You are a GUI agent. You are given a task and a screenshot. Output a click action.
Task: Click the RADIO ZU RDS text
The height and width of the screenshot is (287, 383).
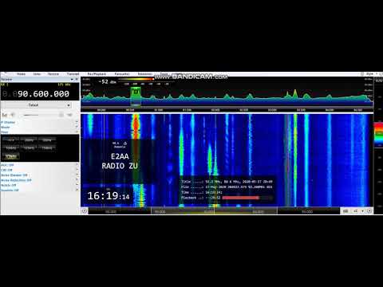coord(120,166)
